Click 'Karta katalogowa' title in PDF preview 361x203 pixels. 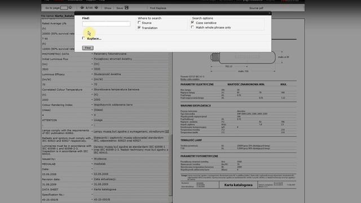(x=238, y=185)
